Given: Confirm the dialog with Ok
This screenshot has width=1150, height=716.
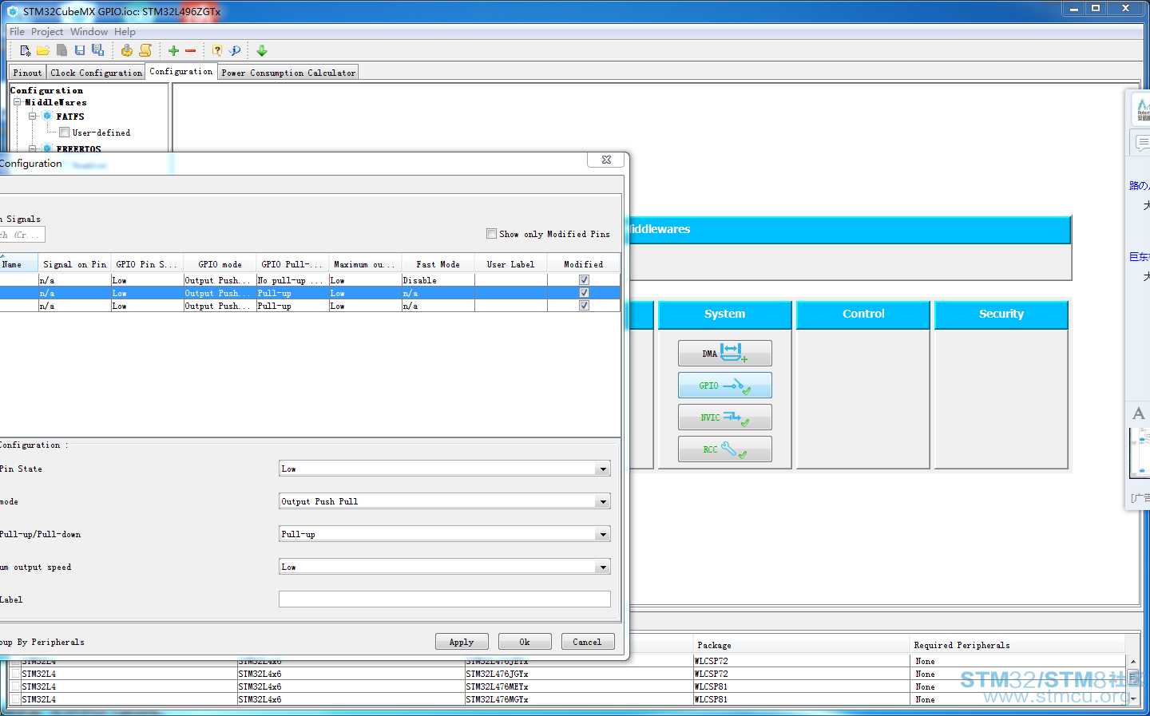Looking at the screenshot, I should 525,642.
